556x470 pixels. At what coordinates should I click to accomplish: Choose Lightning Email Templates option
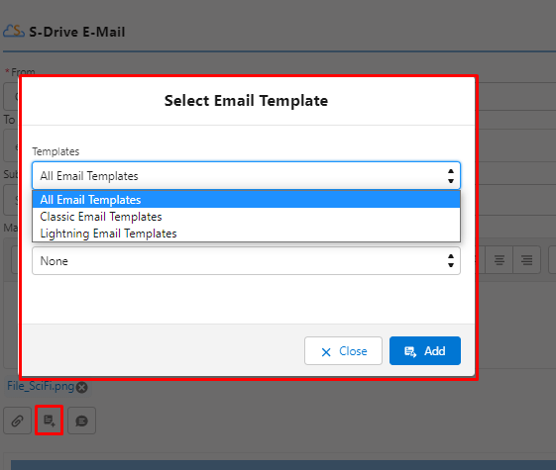point(246,234)
